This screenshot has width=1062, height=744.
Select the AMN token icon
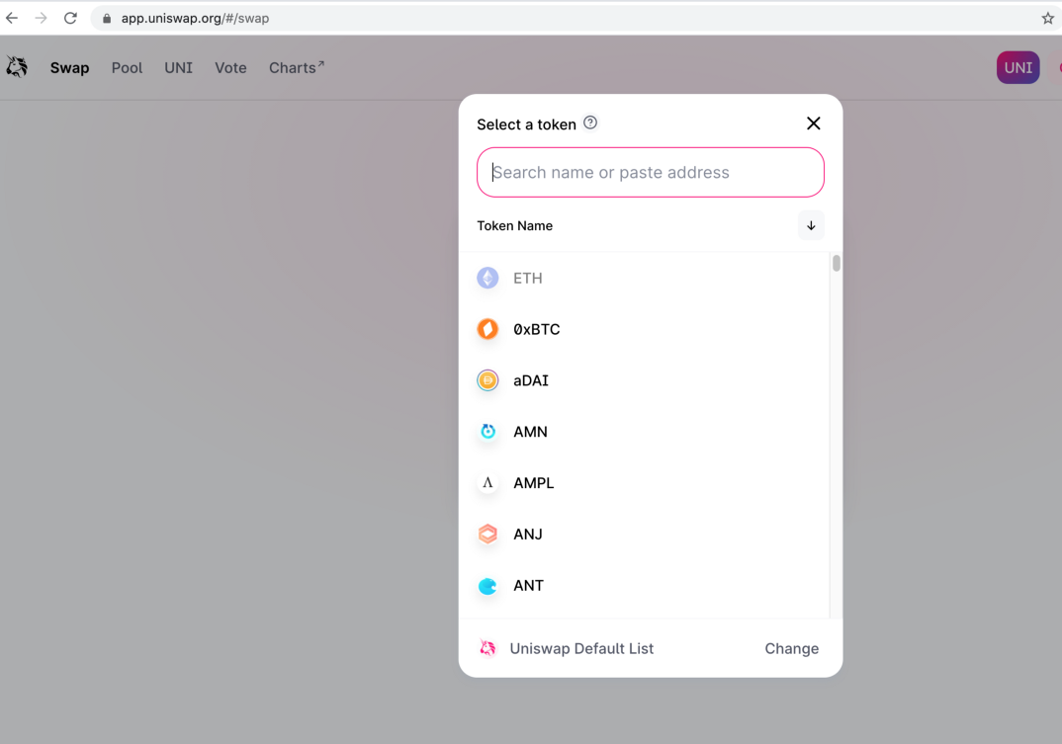click(487, 431)
